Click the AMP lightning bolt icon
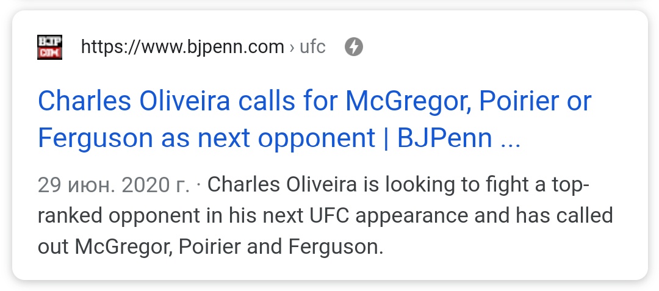Image resolution: width=659 pixels, height=291 pixels. click(x=354, y=47)
